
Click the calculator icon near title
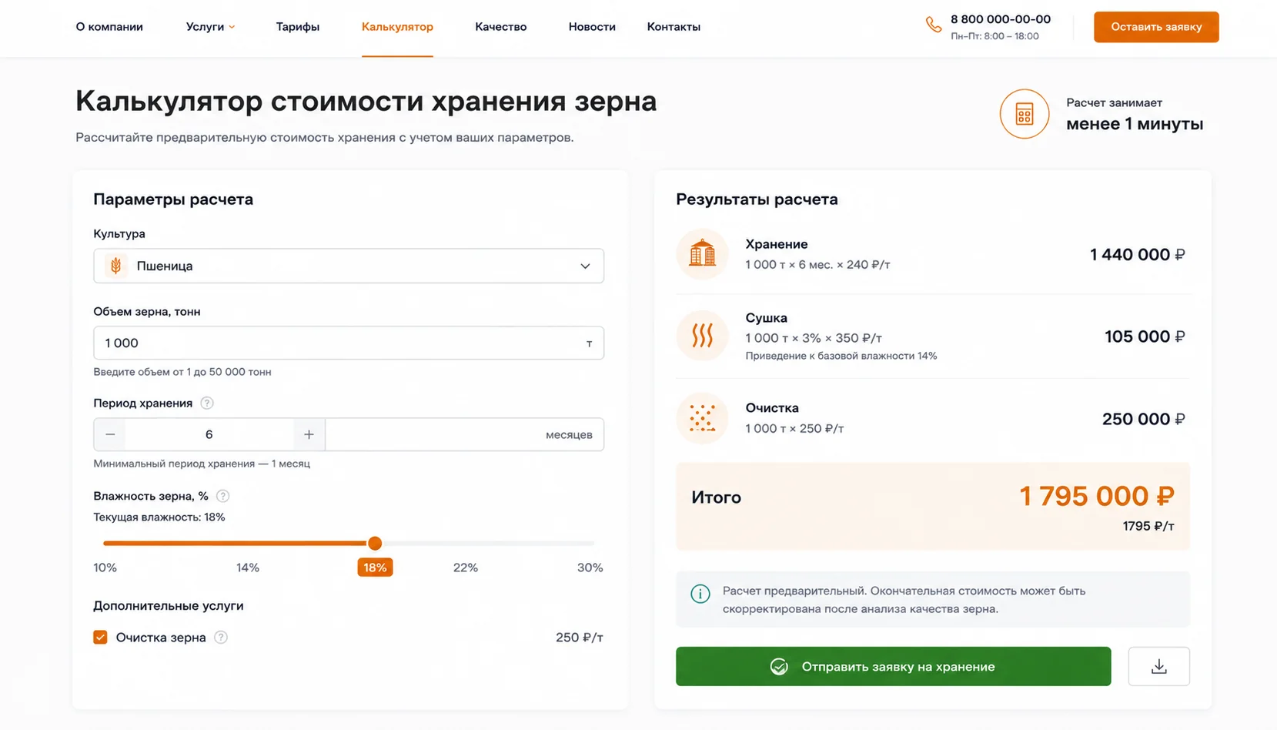pos(1024,114)
